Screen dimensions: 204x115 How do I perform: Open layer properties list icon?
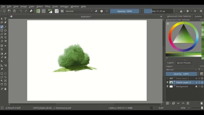click(x=188, y=103)
